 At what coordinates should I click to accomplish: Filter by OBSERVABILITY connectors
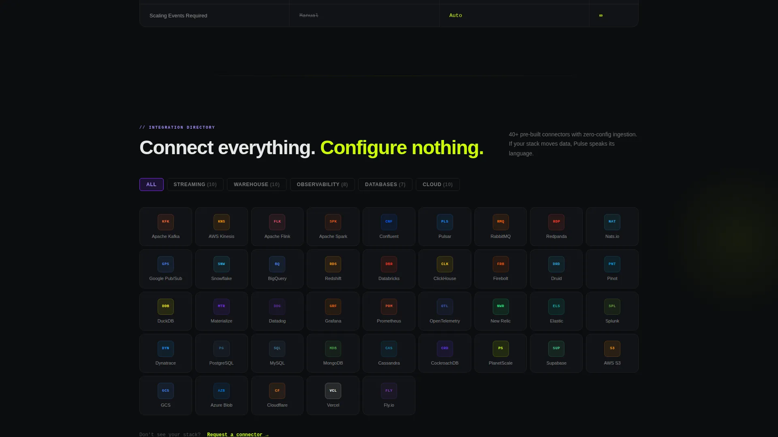(x=323, y=185)
